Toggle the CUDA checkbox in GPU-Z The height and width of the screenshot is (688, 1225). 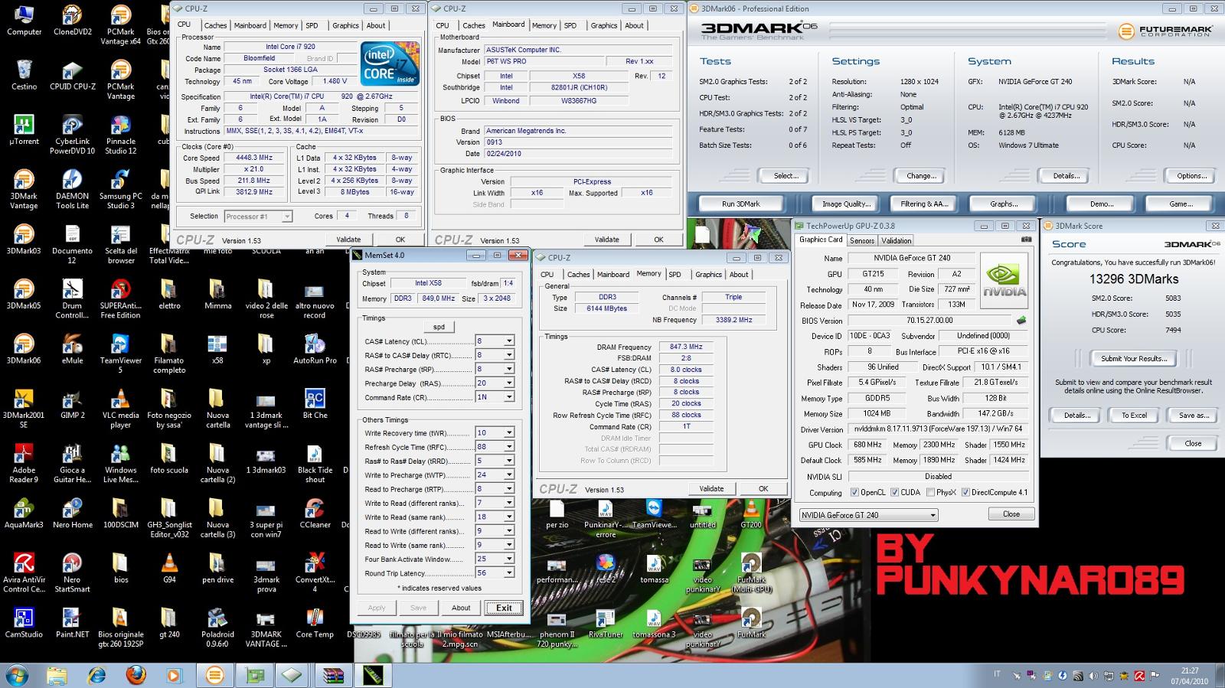coord(893,493)
